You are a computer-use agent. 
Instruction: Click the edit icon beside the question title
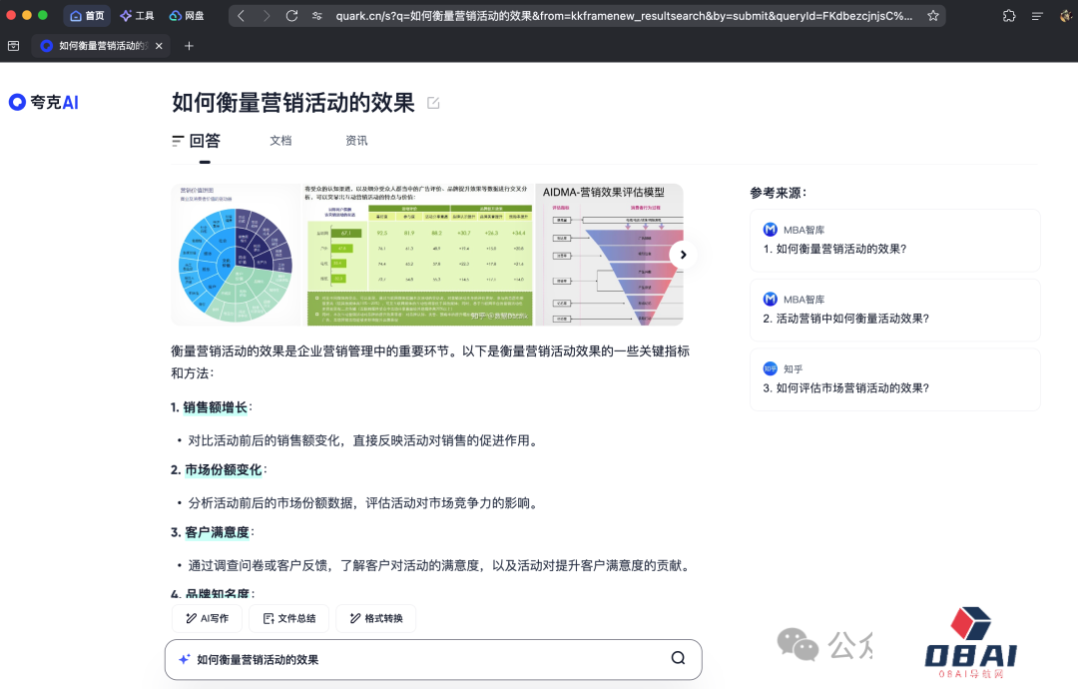[433, 103]
